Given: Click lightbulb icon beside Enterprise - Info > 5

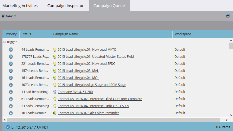Looking at the screenshot, I should [55, 106].
